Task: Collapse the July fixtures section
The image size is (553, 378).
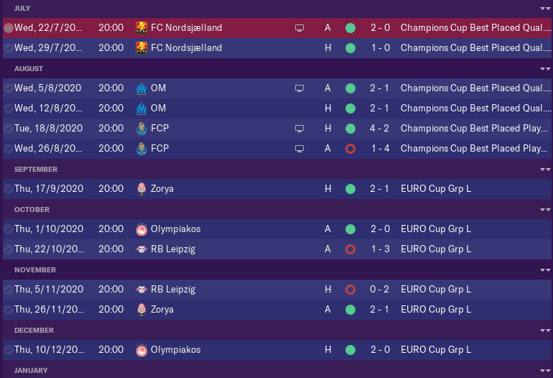Action: 544,8
